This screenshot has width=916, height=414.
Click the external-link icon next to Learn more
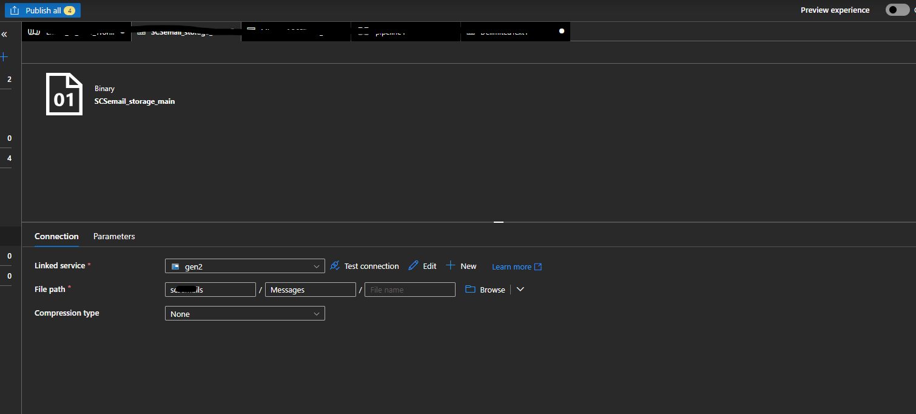tap(538, 266)
